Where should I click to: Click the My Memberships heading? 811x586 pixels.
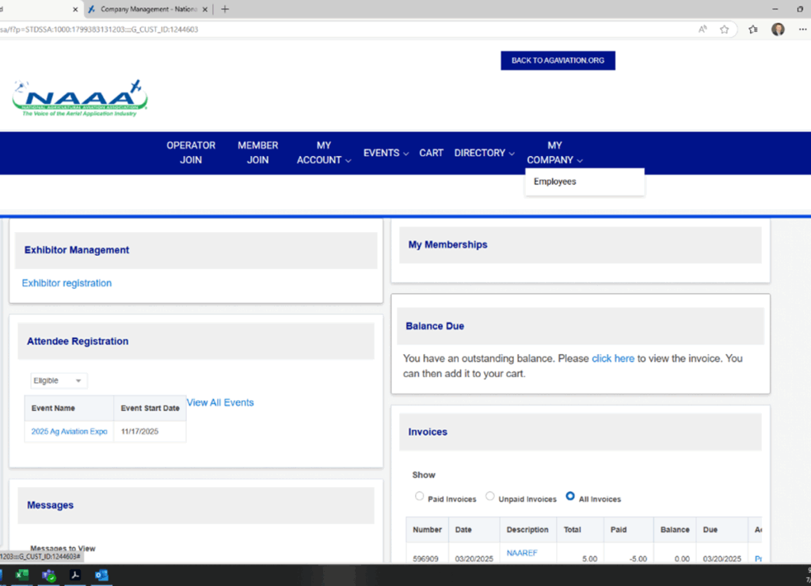tap(448, 245)
